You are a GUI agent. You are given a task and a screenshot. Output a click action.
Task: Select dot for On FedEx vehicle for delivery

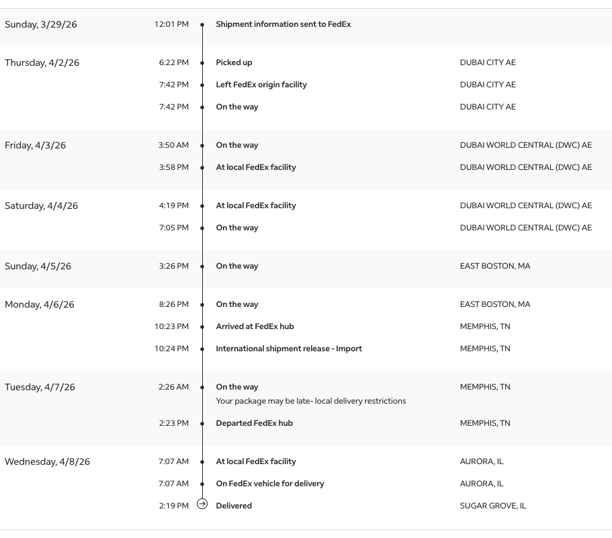pyautogui.click(x=202, y=484)
